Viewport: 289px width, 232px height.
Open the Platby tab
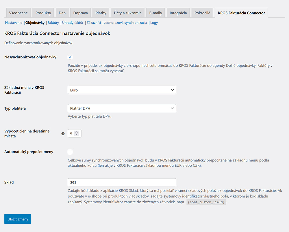pyautogui.click(x=101, y=13)
